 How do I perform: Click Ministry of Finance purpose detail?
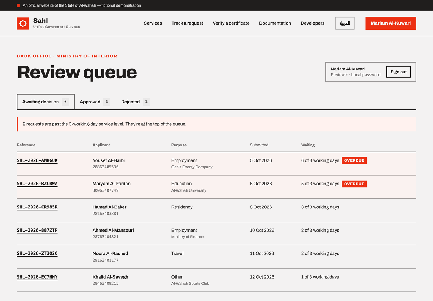click(188, 237)
